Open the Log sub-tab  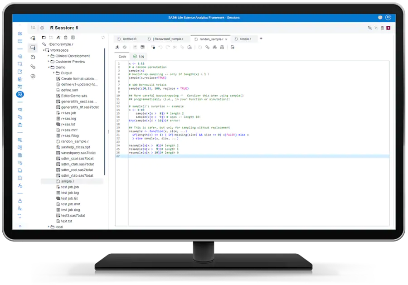[x=139, y=57]
